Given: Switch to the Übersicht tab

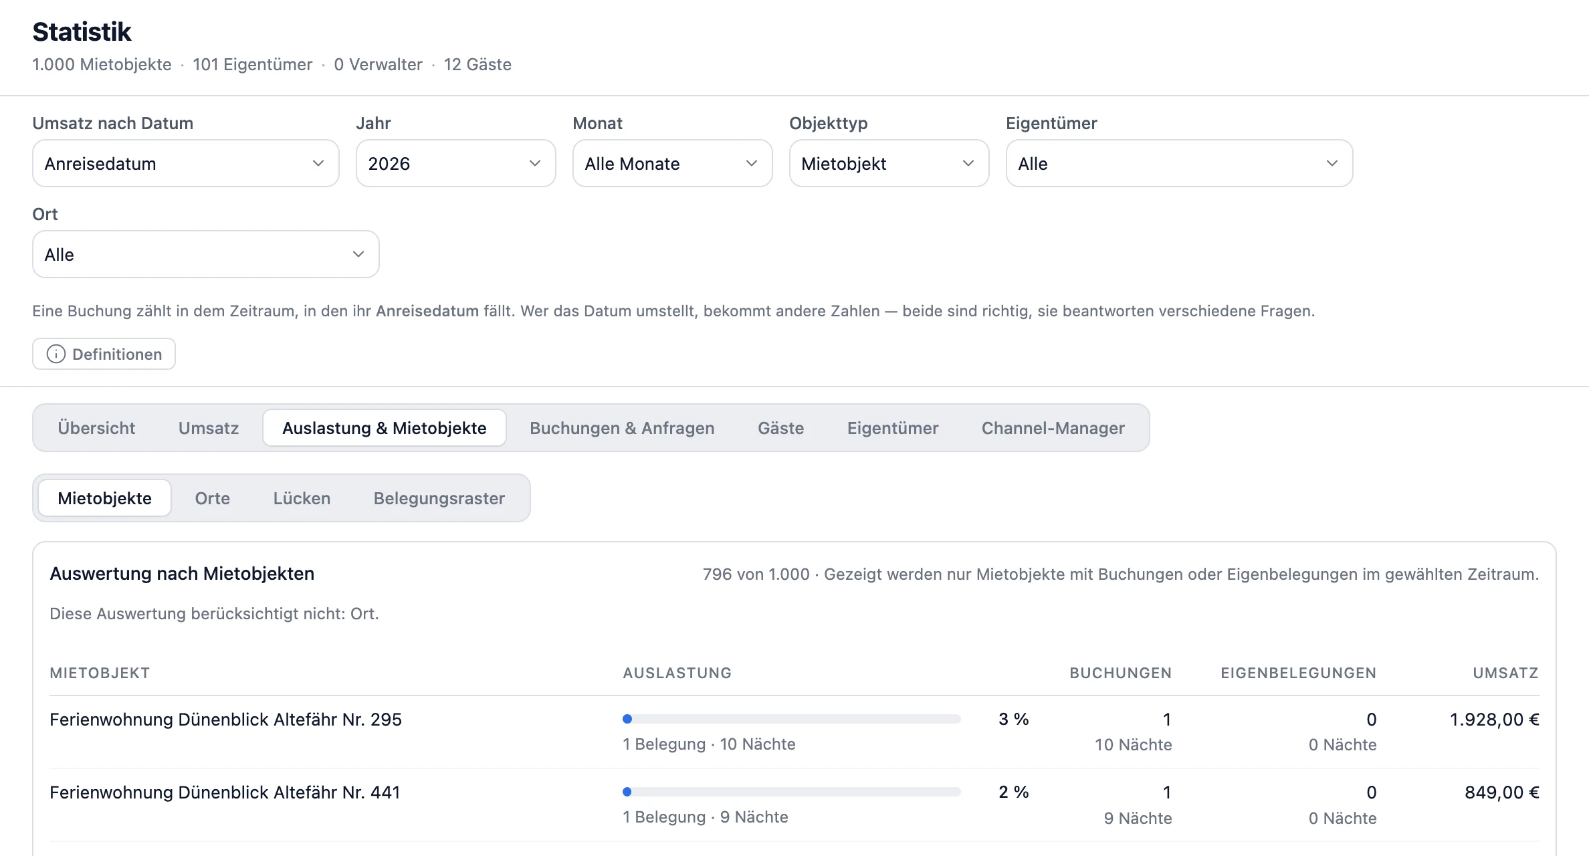Looking at the screenshot, I should (x=96, y=428).
